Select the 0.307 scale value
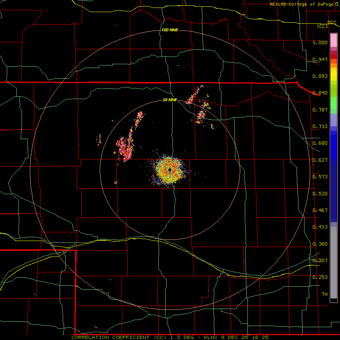340x340 pixels. [320, 261]
